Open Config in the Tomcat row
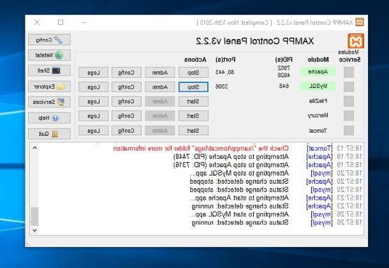Viewport: 389px width, 268px height. click(x=126, y=131)
